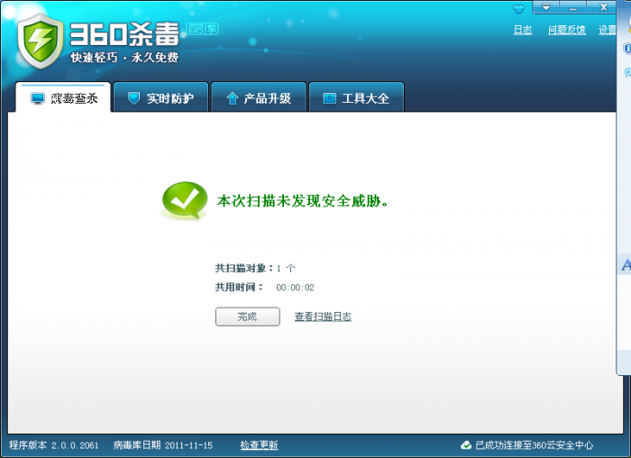Click the 00:00:02 elapsed time value
The height and width of the screenshot is (458, 631).
click(x=295, y=288)
